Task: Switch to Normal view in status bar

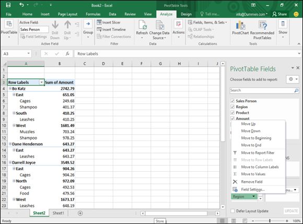Action: (x=222, y=220)
